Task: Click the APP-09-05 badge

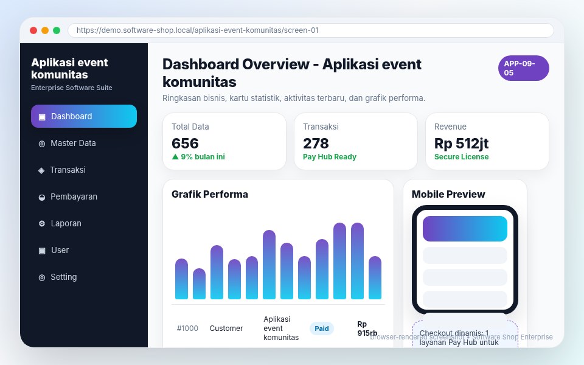Action: coord(523,68)
